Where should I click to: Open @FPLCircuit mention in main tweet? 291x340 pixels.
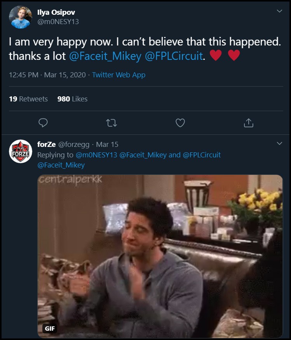[x=174, y=56]
